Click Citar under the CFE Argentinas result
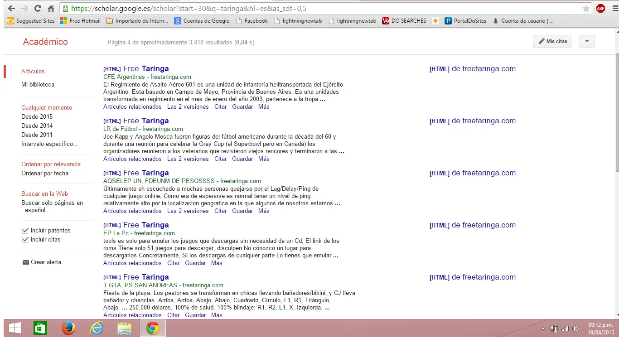Viewport: 619px width, 348px height. click(x=221, y=107)
